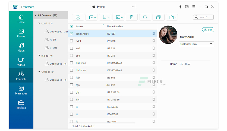Screen dimensions: 227x131
Task: Click the de-duplicate contacts icon
Action: (x=158, y=17)
